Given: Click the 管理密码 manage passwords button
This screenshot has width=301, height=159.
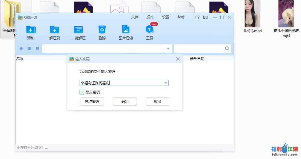Looking at the screenshot, I should click(92, 102).
